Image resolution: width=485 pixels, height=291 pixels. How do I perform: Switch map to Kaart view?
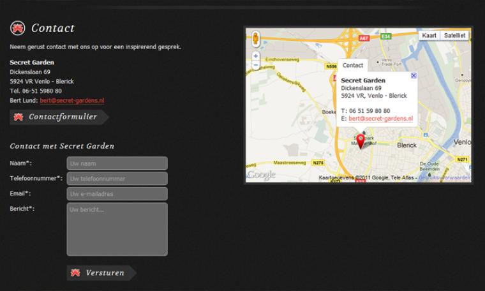click(x=429, y=36)
